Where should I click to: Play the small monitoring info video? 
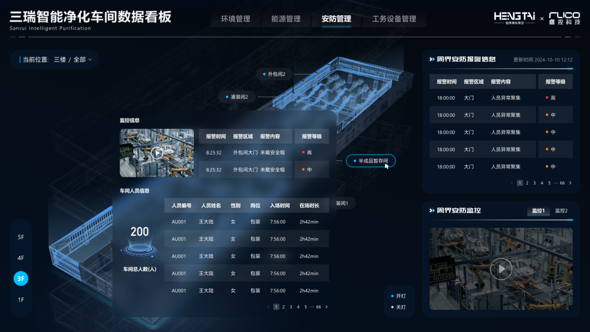(157, 153)
